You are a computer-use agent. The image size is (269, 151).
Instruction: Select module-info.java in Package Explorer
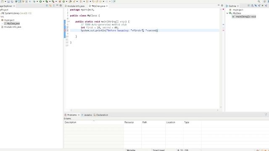coord(11,27)
